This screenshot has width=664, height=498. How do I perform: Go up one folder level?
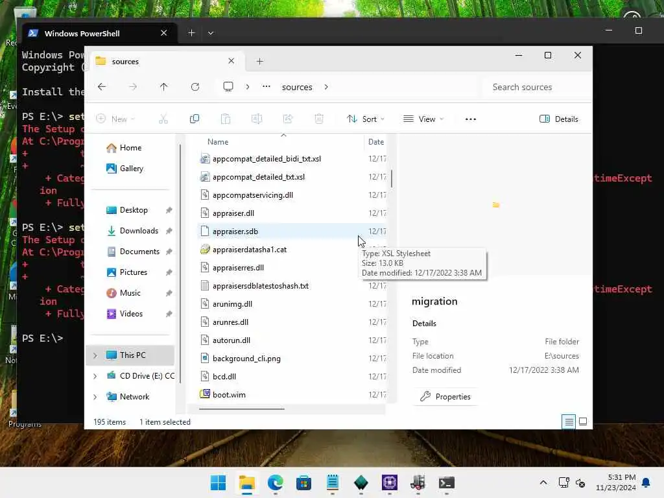coord(163,87)
